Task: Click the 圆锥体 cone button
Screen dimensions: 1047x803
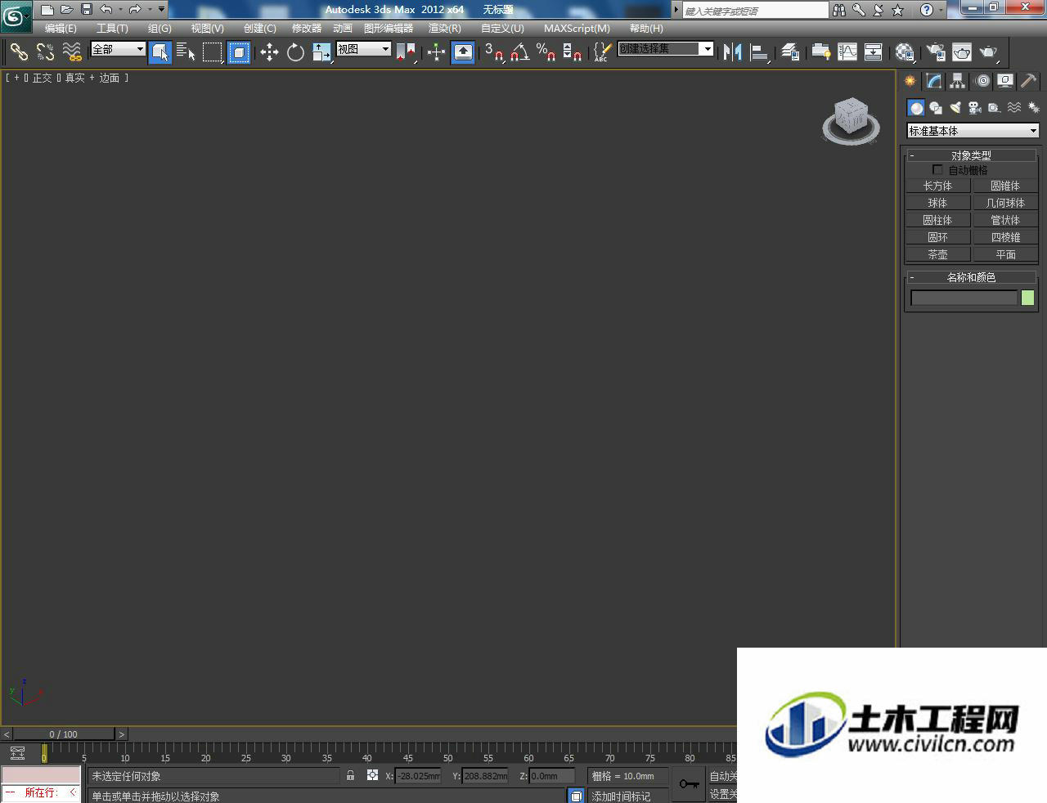Action: pos(1005,186)
